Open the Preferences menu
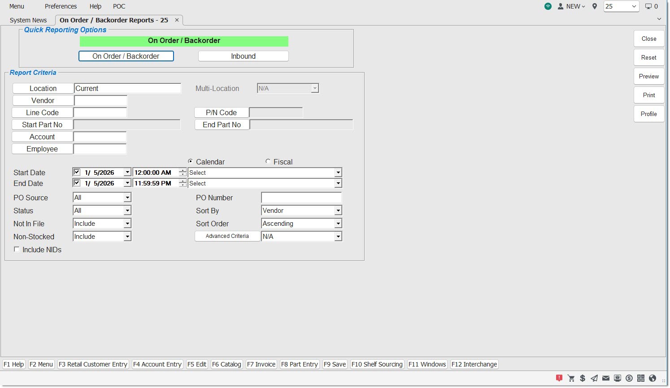The height and width of the screenshot is (388, 670). tap(61, 6)
